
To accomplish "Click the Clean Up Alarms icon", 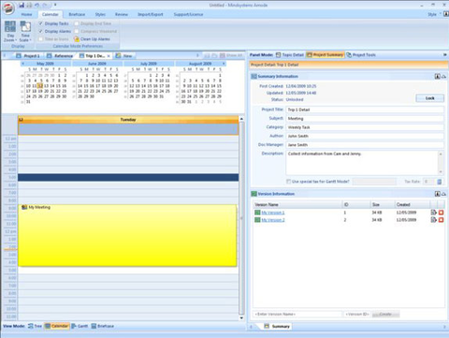I will [x=77, y=39].
